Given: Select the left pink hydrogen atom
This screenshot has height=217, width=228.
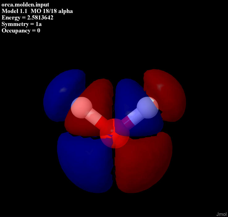Looking at the screenshot, I should click(82, 108).
